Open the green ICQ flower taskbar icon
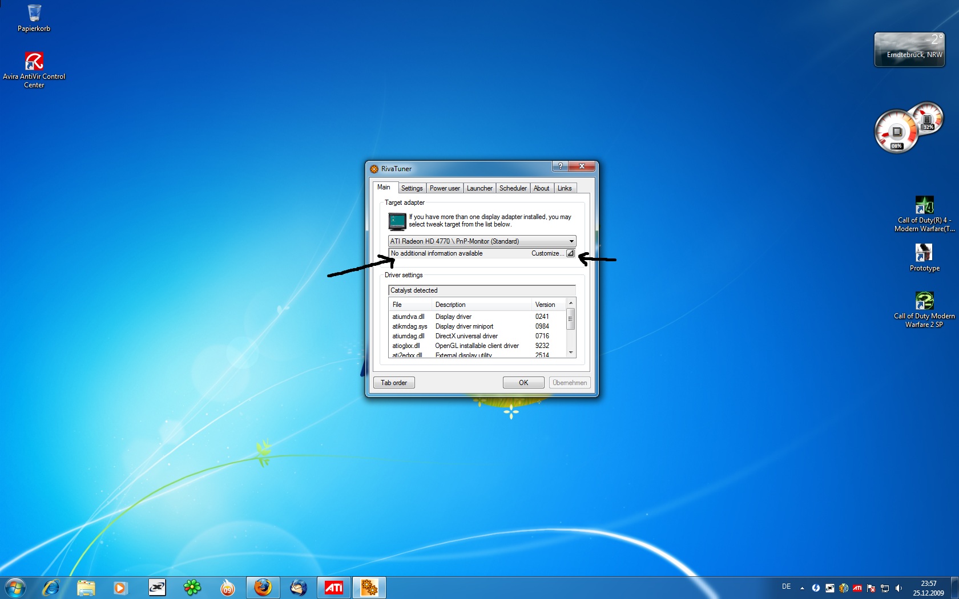This screenshot has height=599, width=959. coord(192,587)
